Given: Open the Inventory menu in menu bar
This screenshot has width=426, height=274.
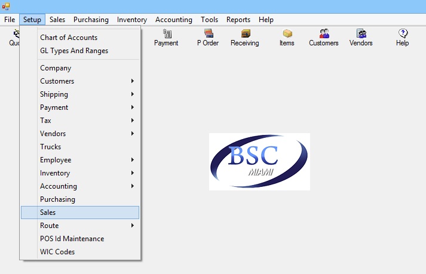Looking at the screenshot, I should click(132, 20).
